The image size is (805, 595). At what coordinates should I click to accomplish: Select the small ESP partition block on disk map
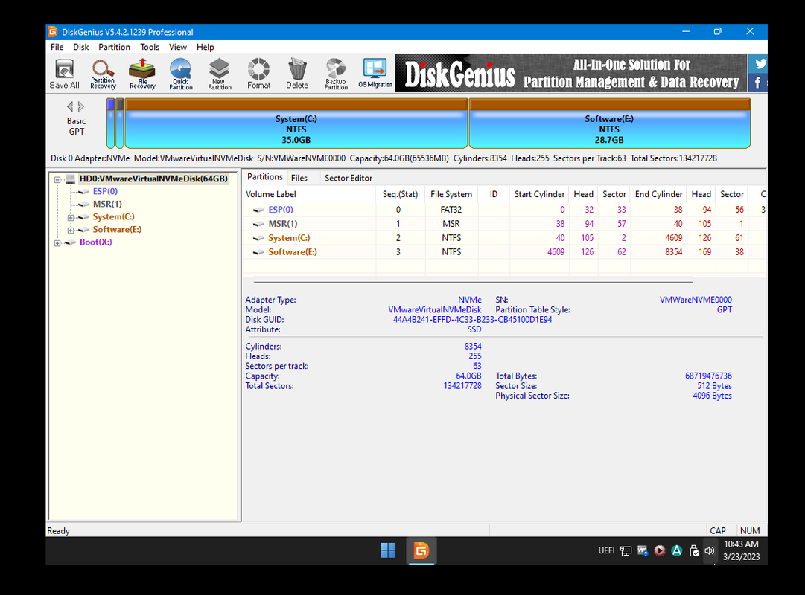(x=110, y=123)
